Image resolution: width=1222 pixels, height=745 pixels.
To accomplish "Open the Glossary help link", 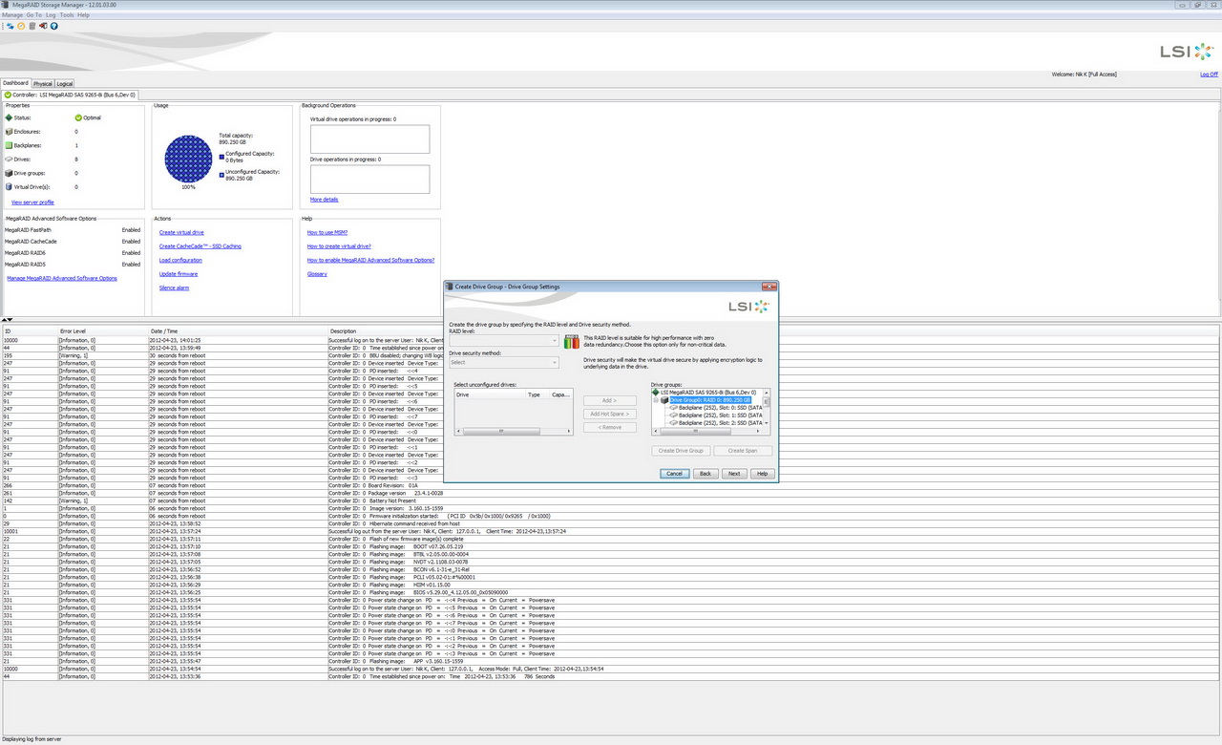I will (317, 274).
